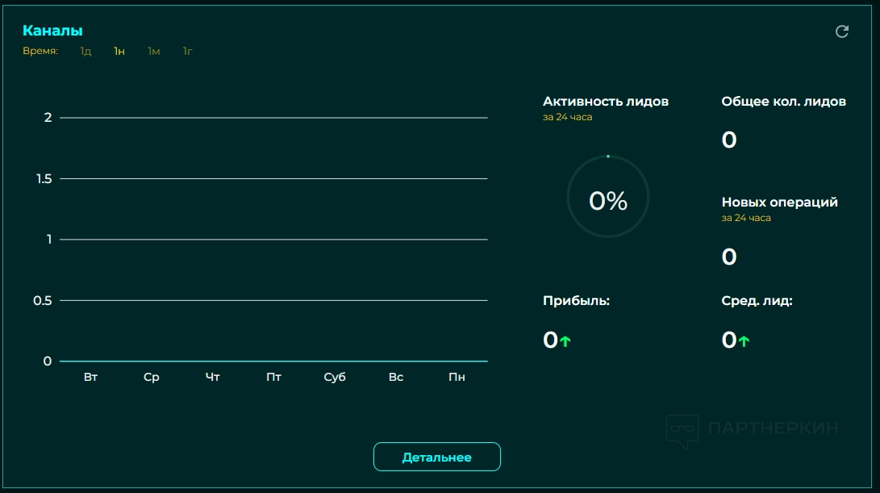Click the Партнеркин watermark logo icon
This screenshot has width=880, height=493.
[x=682, y=431]
